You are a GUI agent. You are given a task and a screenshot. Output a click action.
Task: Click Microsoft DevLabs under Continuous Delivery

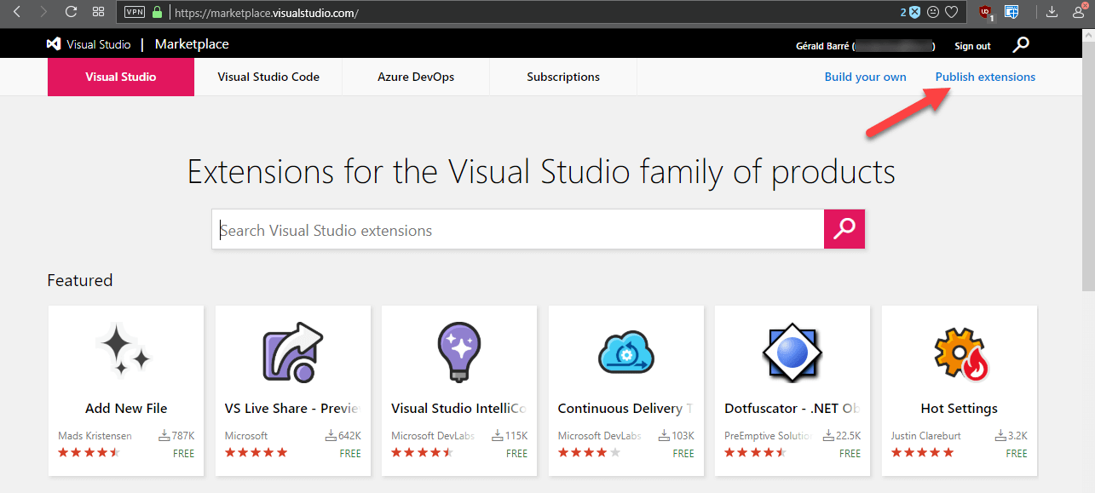coord(600,436)
